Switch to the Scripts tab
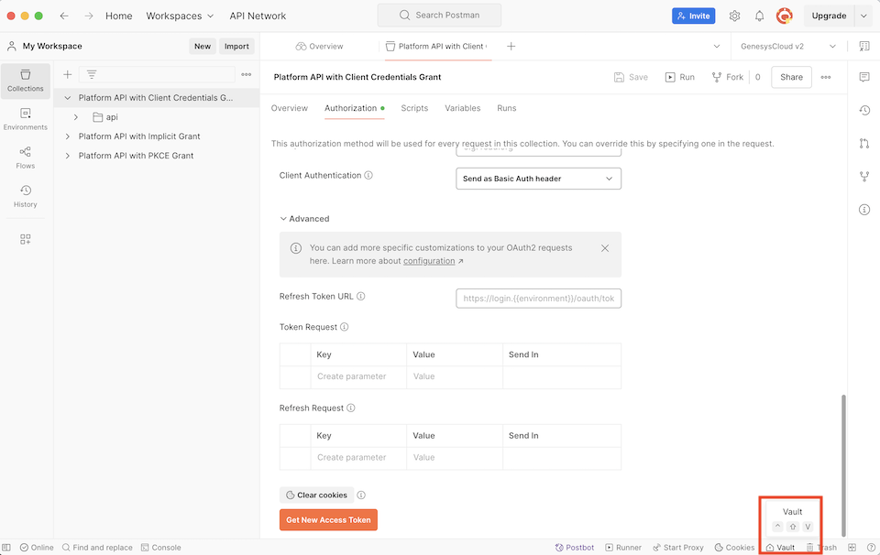 (414, 108)
